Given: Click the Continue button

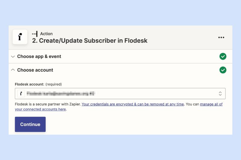Looking at the screenshot, I should [30, 124].
